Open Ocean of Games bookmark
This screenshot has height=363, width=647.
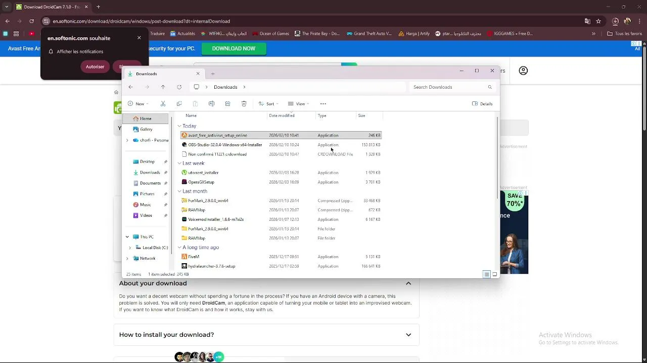270,34
